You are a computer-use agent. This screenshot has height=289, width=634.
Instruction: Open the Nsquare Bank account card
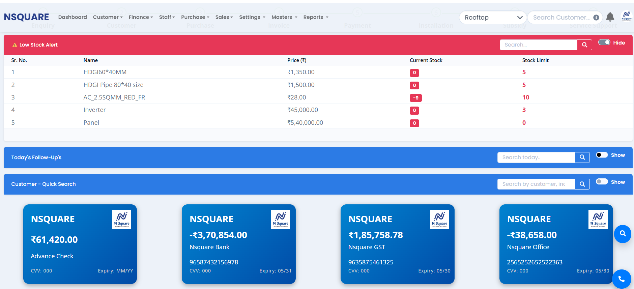click(x=238, y=244)
